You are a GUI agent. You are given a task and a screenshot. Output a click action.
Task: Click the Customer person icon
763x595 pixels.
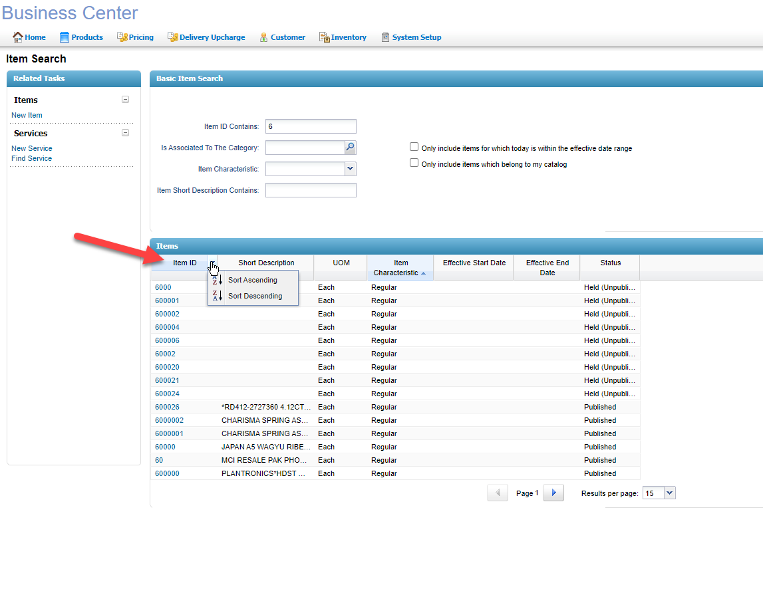click(264, 37)
